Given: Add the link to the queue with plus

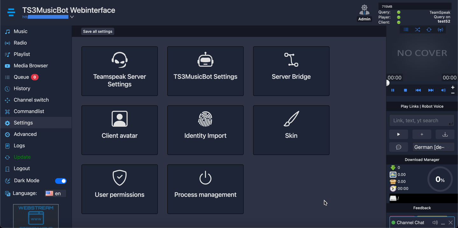Looking at the screenshot, I should pos(422,134).
